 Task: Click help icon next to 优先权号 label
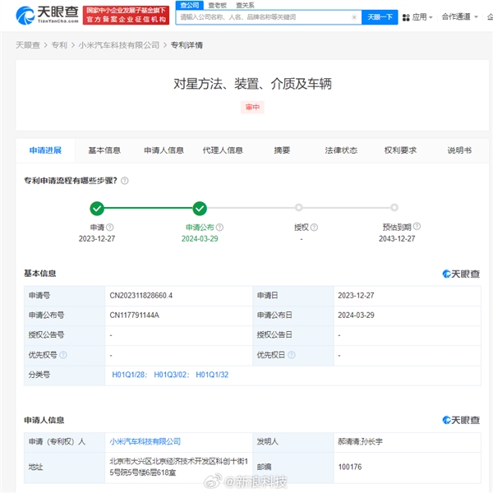click(63, 355)
